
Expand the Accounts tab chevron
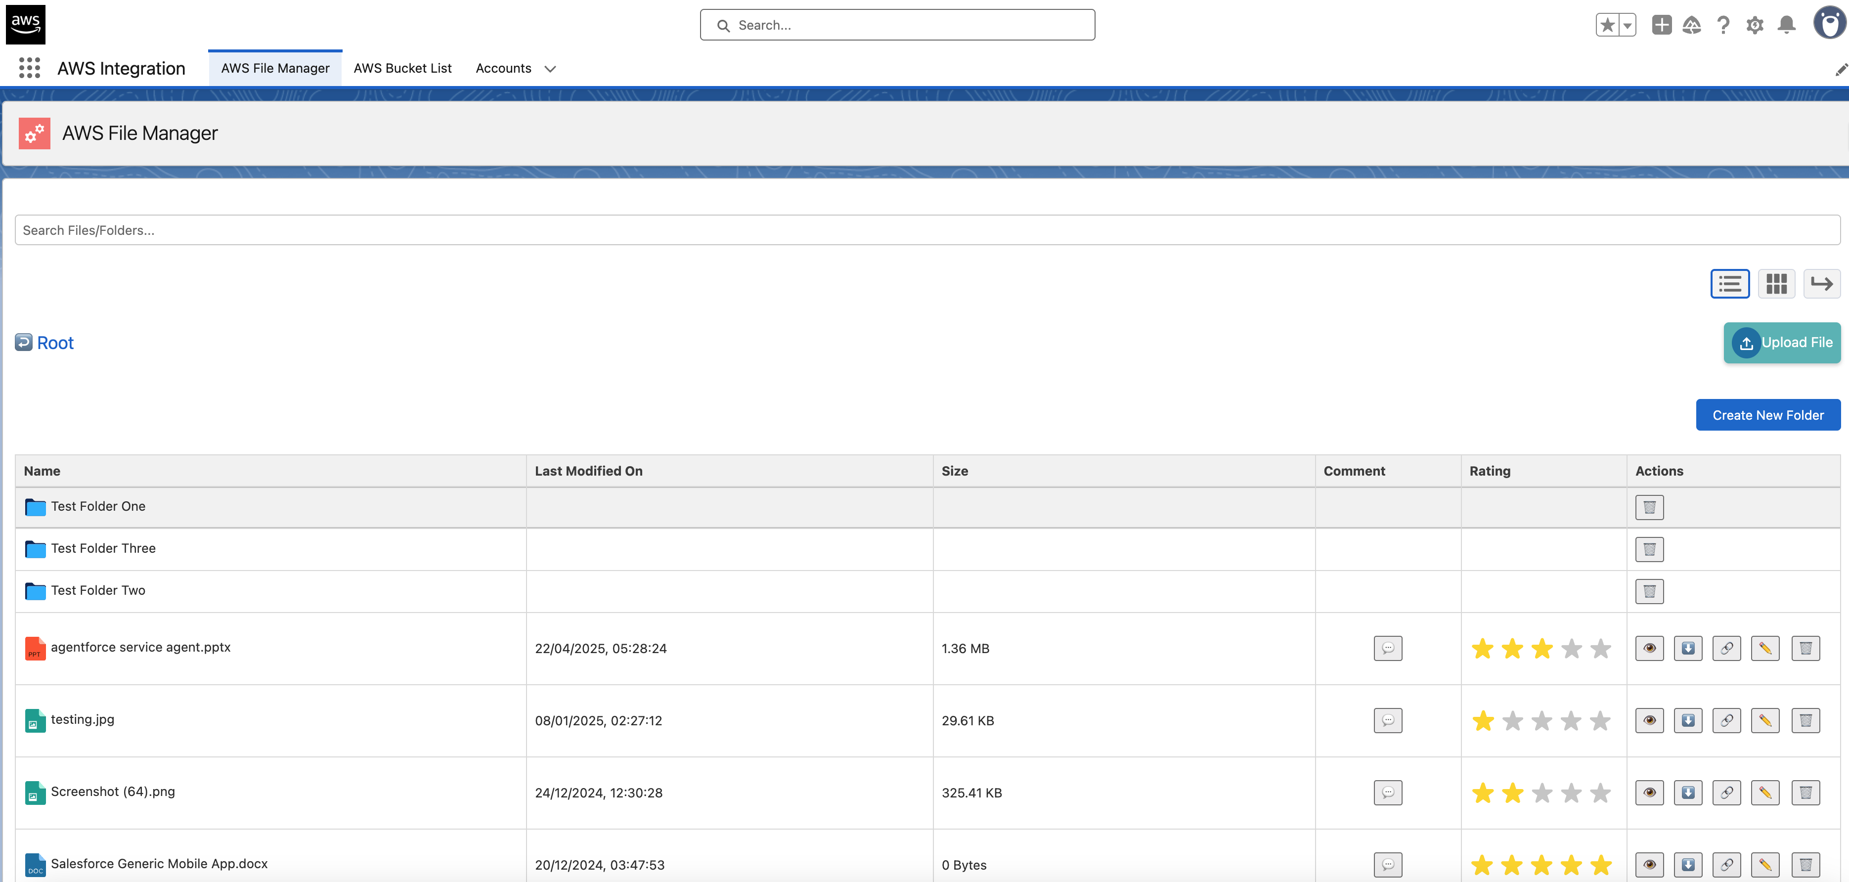point(551,69)
